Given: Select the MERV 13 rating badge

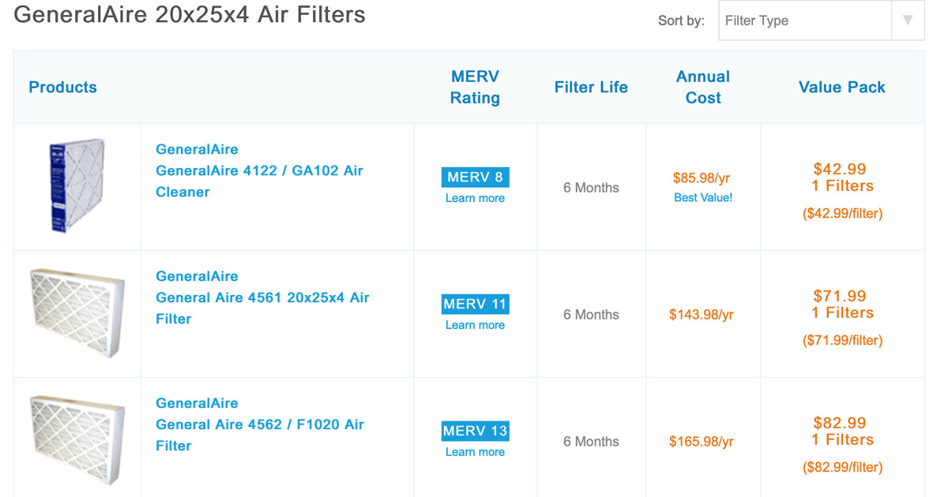Looking at the screenshot, I should [475, 431].
